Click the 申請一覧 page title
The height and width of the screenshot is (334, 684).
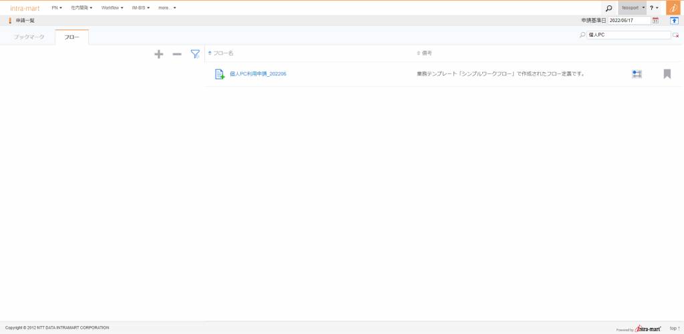pyautogui.click(x=25, y=21)
